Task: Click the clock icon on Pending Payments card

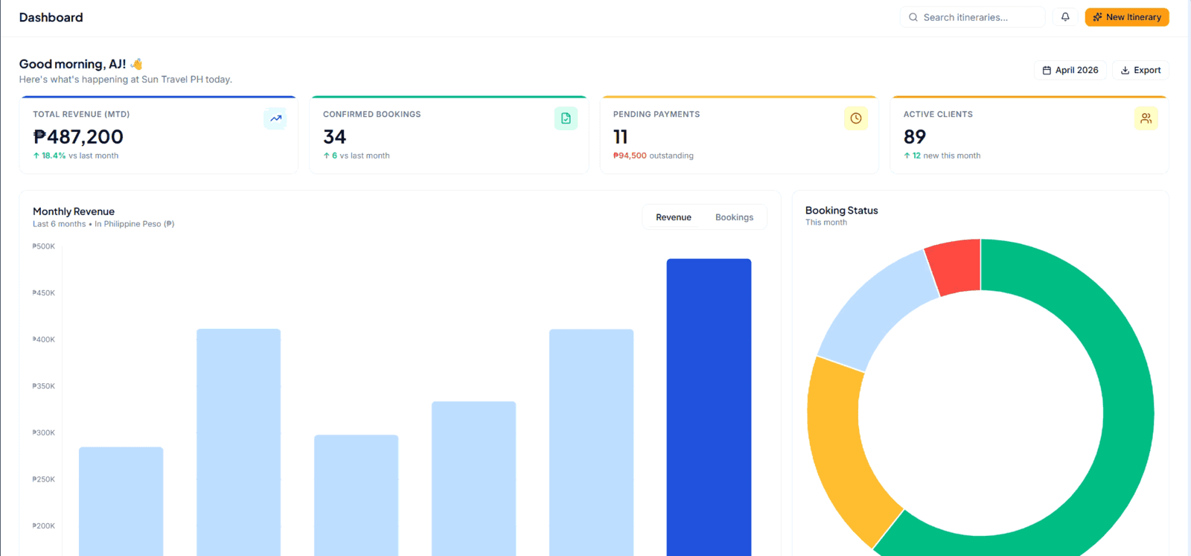Action: coord(856,118)
